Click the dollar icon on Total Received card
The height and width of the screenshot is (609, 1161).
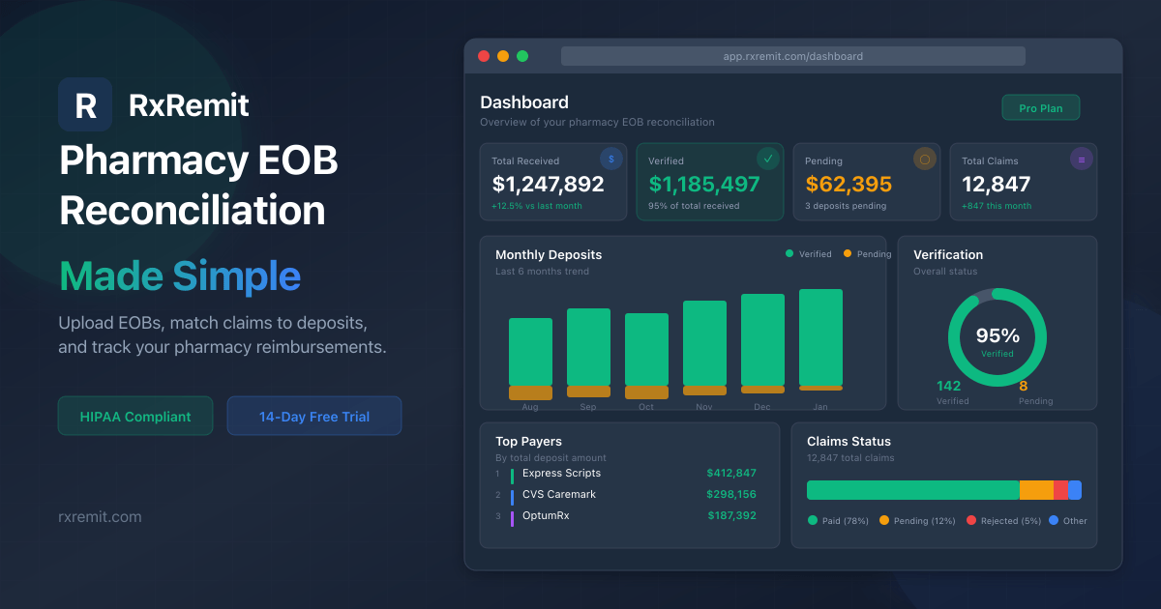(611, 159)
